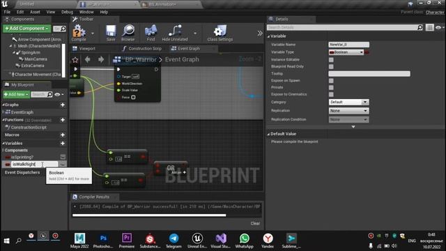Collapse the Default Value section
The height and width of the screenshot is (251, 446).
pos(268,134)
